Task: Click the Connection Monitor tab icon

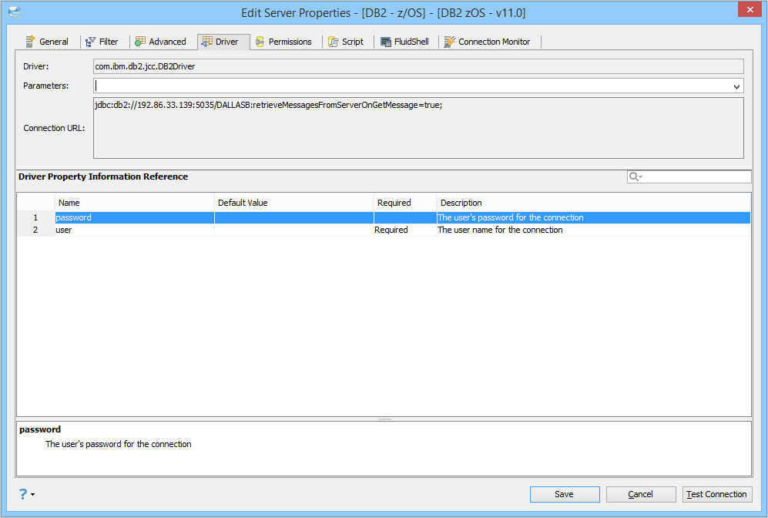Action: click(450, 42)
